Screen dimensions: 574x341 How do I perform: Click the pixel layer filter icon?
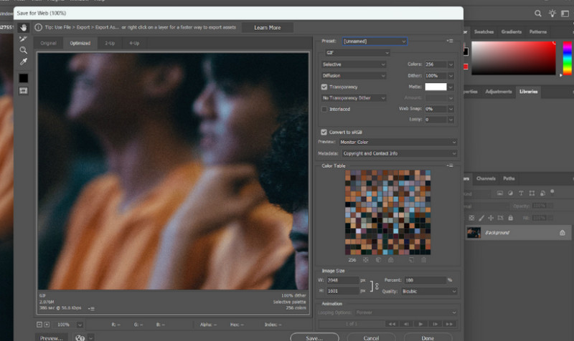[x=499, y=193]
